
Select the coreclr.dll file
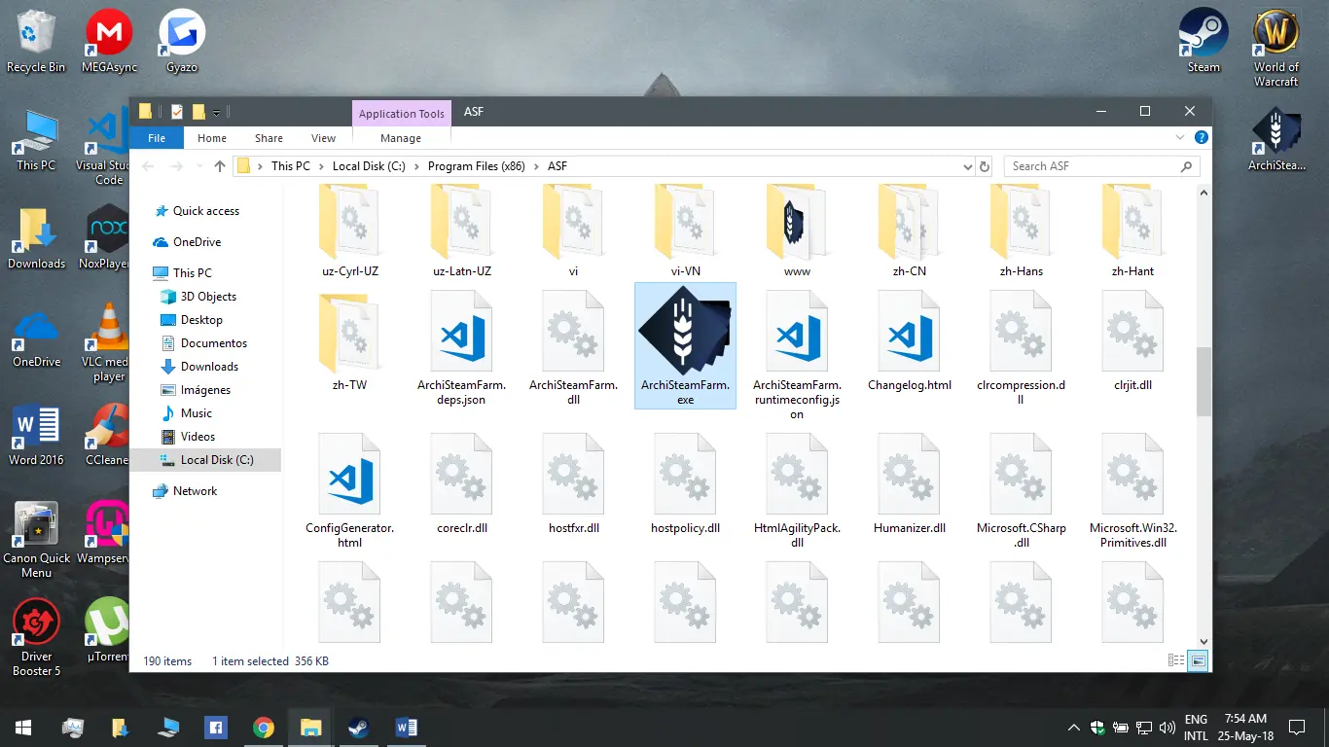coord(461,483)
